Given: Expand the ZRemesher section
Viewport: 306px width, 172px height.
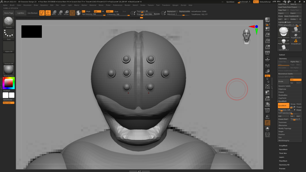Looking at the screenshot, I should coord(282,125).
